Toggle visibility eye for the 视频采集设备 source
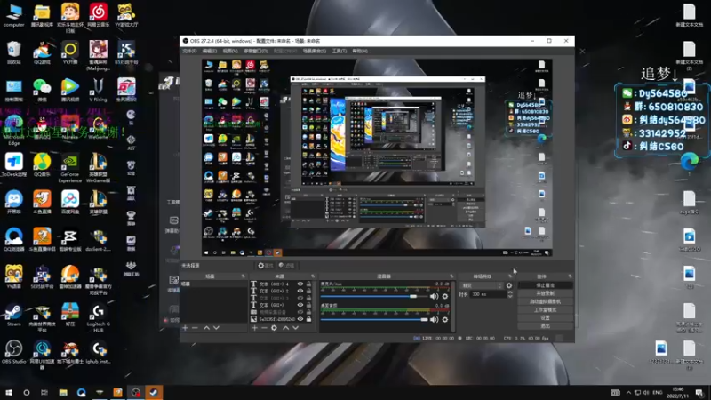 300,312
